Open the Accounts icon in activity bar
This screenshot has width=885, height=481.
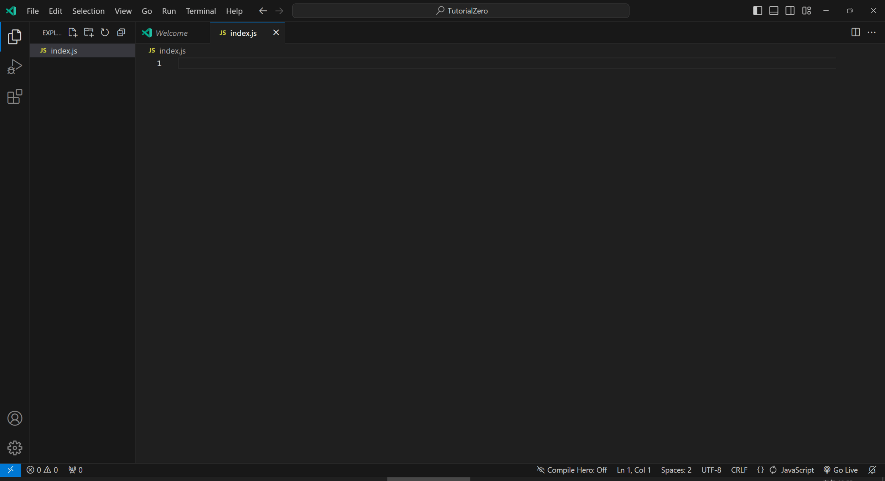pos(15,418)
